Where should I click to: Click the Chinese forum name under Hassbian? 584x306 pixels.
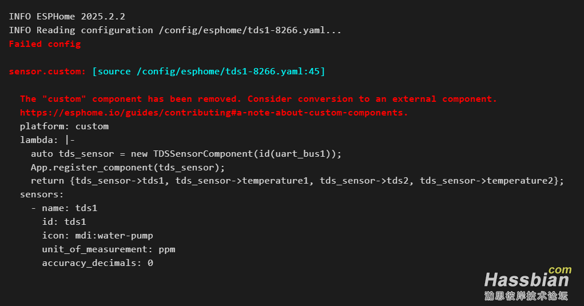coord(526,296)
